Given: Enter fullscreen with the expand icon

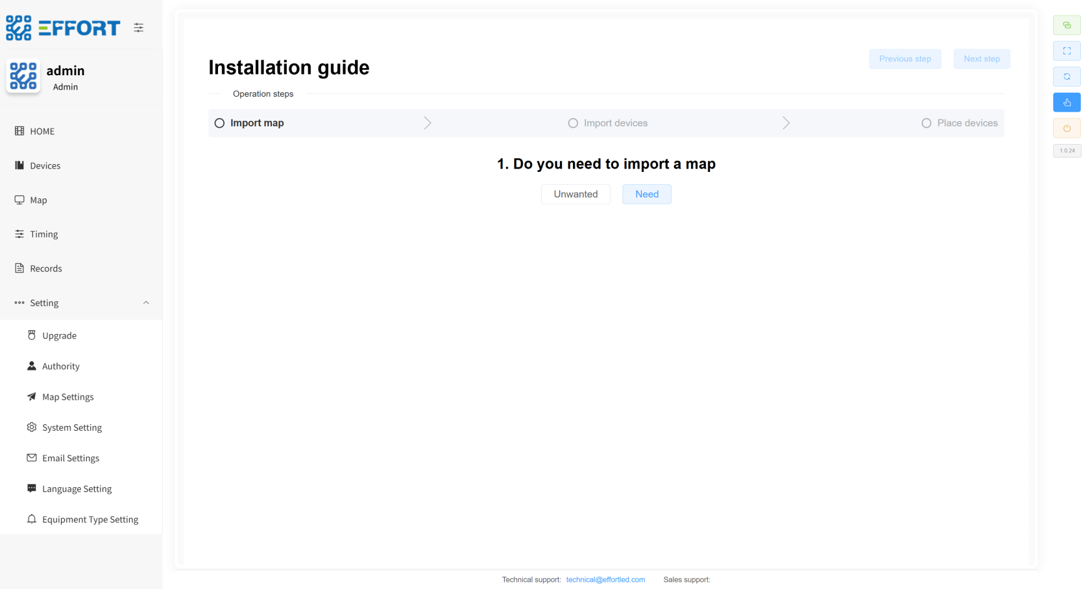Looking at the screenshot, I should click(1067, 51).
